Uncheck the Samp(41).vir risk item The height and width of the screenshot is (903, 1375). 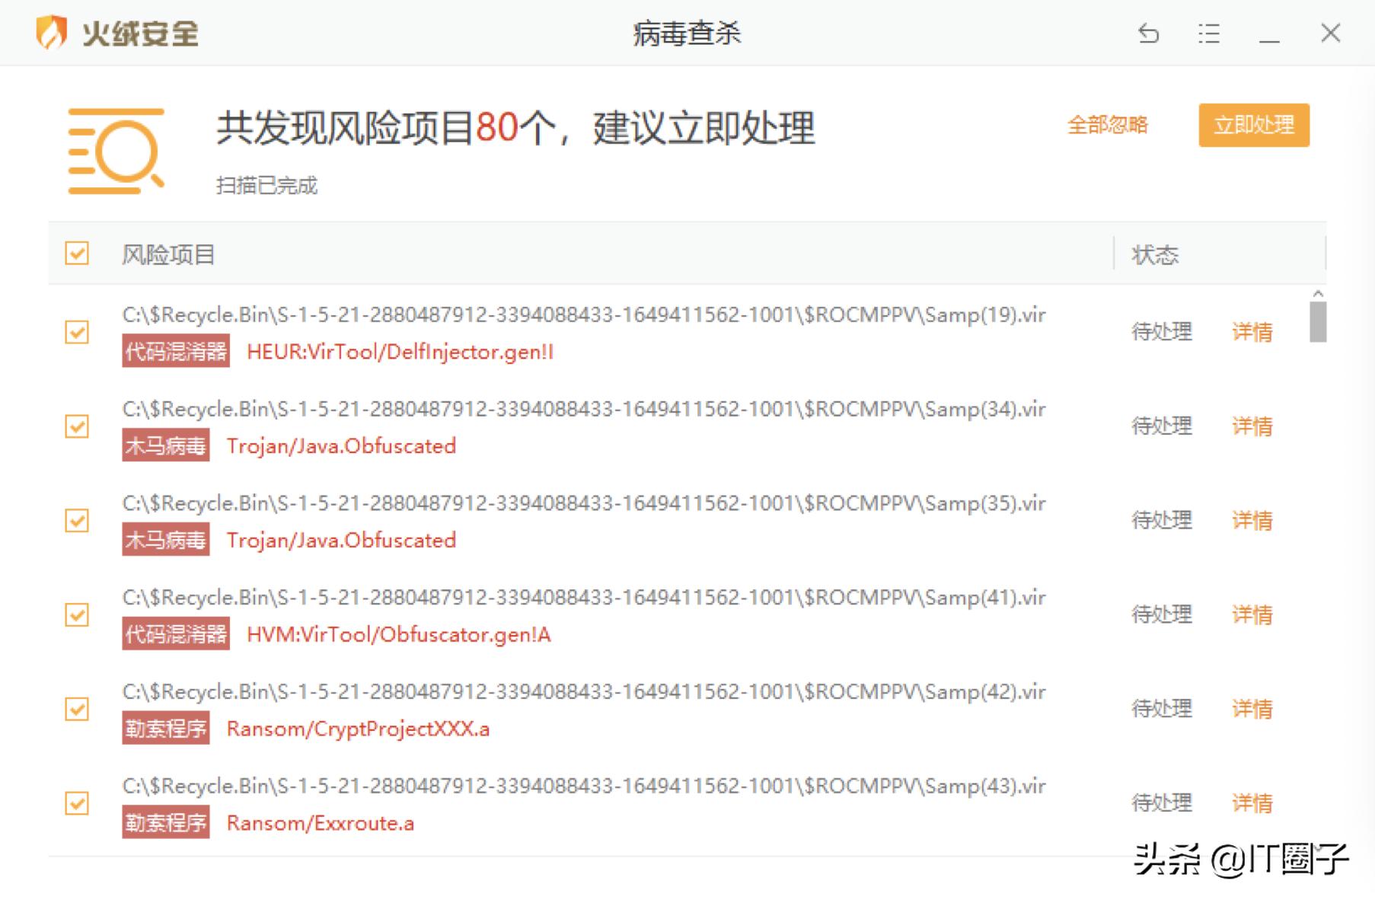(75, 614)
